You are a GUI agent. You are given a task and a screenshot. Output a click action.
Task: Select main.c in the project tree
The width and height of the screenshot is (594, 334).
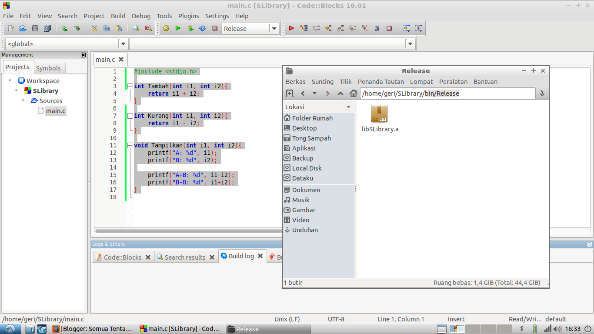(x=56, y=110)
